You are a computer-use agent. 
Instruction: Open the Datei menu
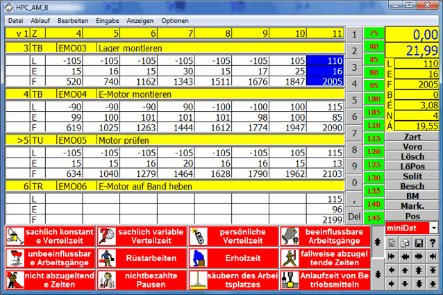coord(15,21)
